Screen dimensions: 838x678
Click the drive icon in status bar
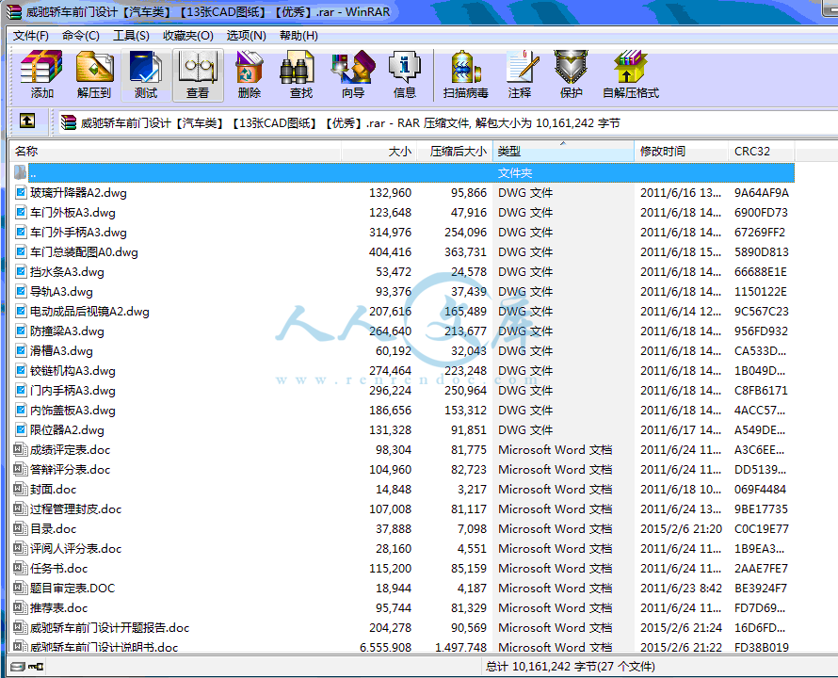click(x=18, y=667)
